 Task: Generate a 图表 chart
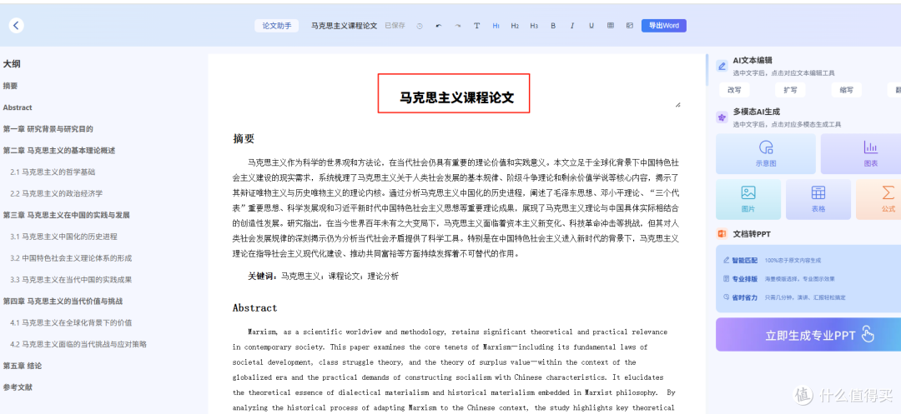(x=861, y=153)
